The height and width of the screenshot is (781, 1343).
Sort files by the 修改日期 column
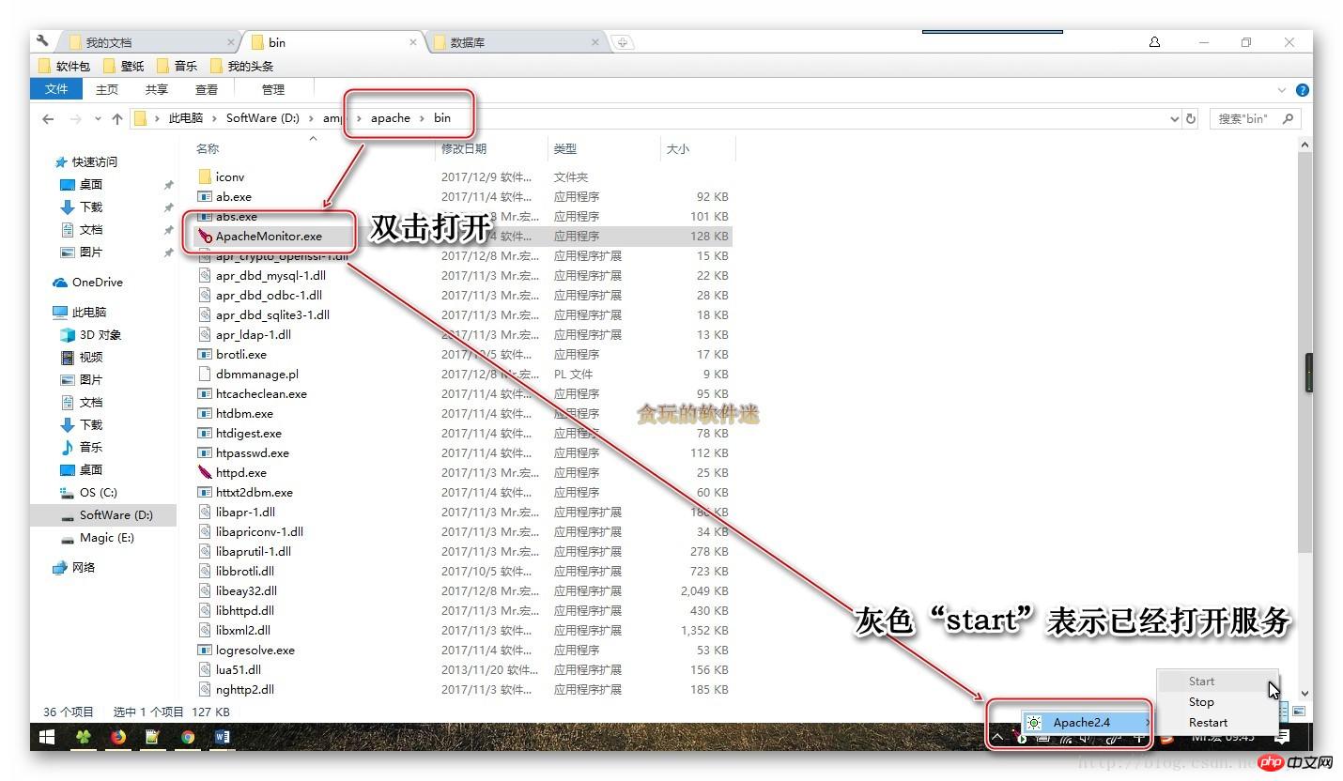click(464, 148)
